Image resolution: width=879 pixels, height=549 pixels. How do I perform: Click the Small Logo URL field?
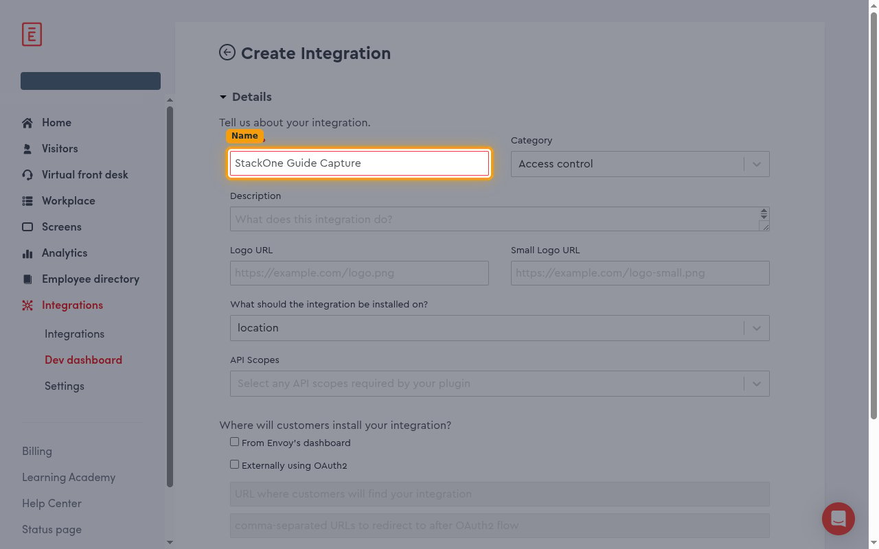pos(640,273)
